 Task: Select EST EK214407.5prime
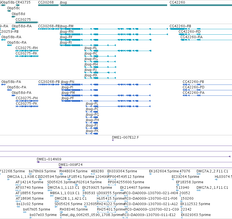pos(122,190)
